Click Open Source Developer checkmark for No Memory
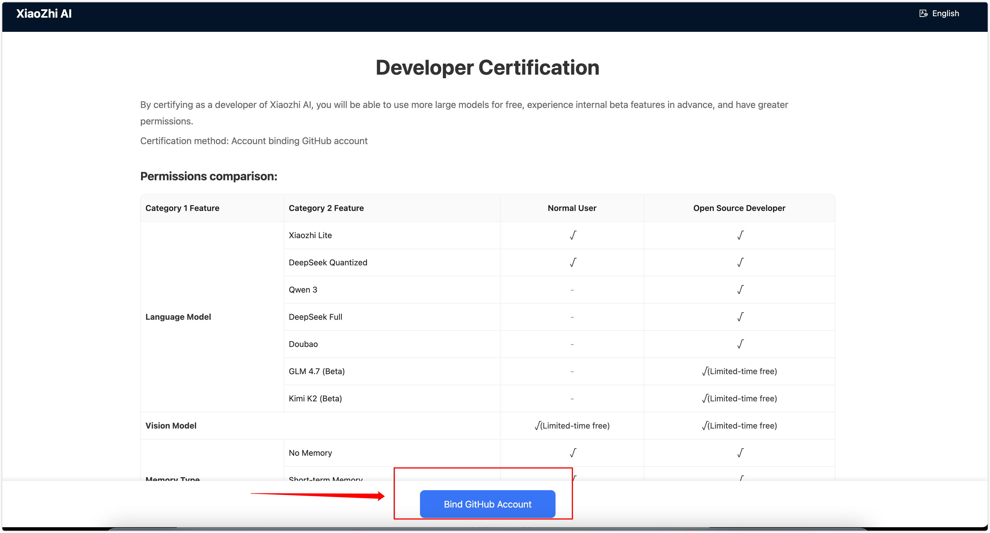The width and height of the screenshot is (990, 533). (740, 453)
